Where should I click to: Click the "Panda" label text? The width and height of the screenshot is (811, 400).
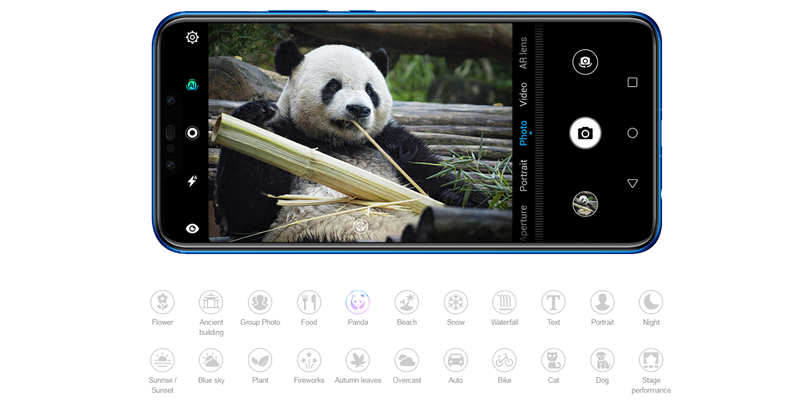coord(358,322)
